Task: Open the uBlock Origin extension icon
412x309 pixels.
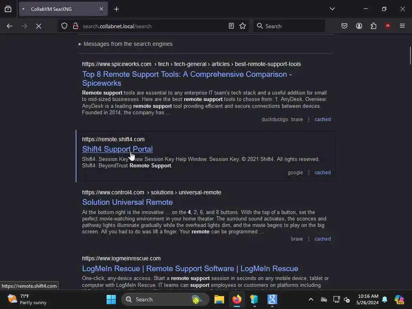Action: coord(387,26)
